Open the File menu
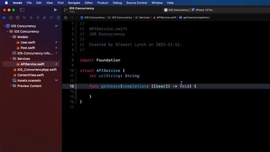The width and height of the screenshot is (270, 152). tap(29, 3)
